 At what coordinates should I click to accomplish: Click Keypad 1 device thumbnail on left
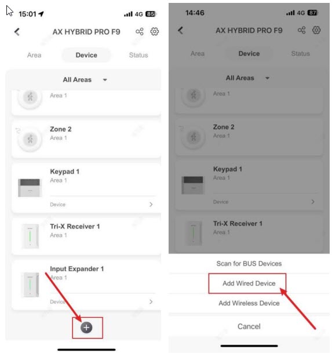pyautogui.click(x=30, y=188)
